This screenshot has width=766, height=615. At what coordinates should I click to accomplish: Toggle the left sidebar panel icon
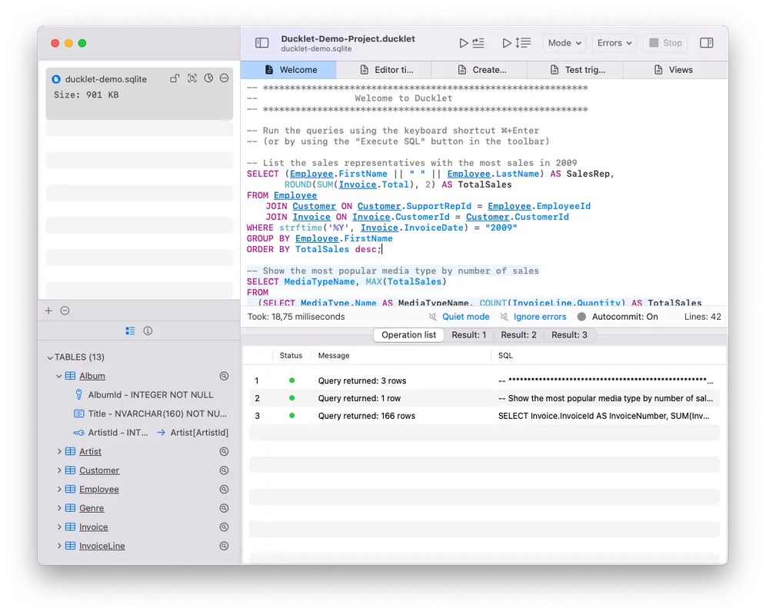262,43
